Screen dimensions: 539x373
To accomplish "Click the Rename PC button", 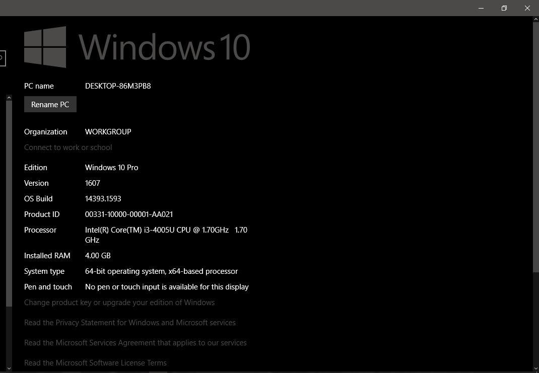I will tap(50, 104).
